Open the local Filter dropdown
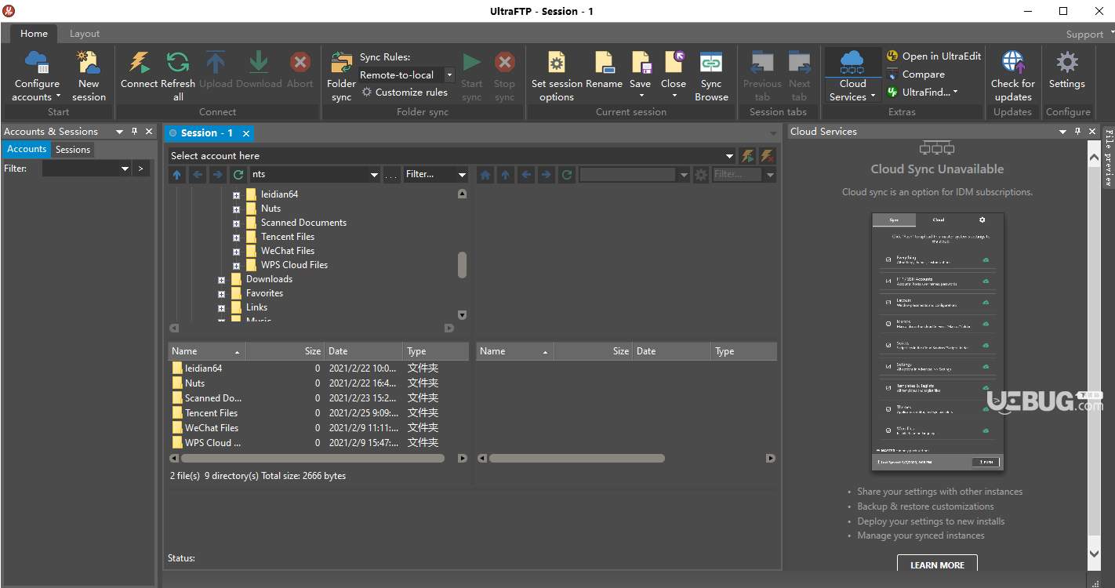 [x=462, y=175]
